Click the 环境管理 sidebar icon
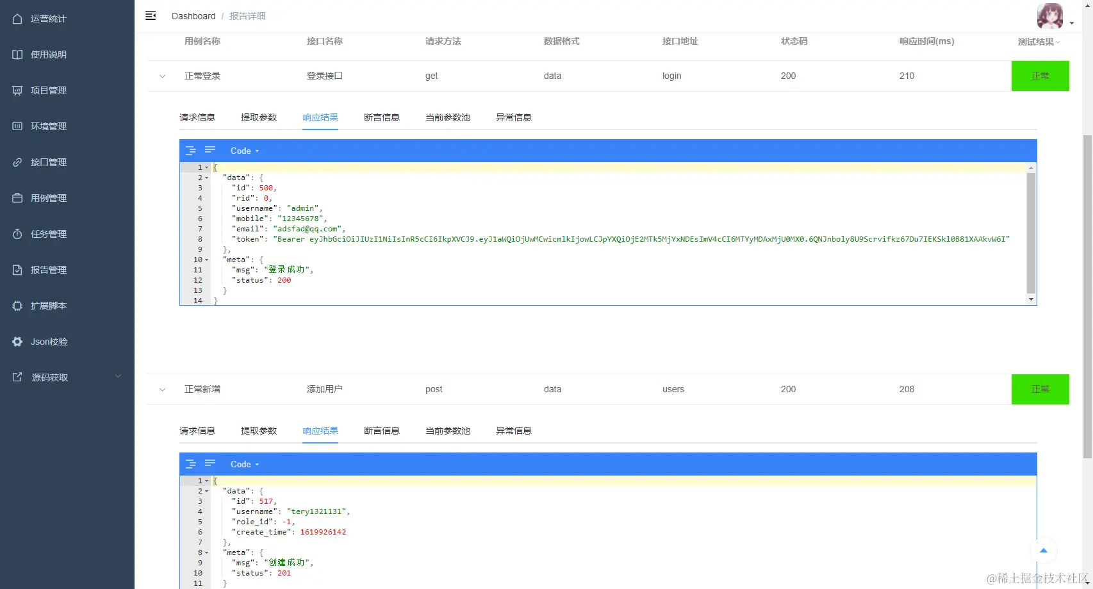The image size is (1093, 589). [x=17, y=126]
